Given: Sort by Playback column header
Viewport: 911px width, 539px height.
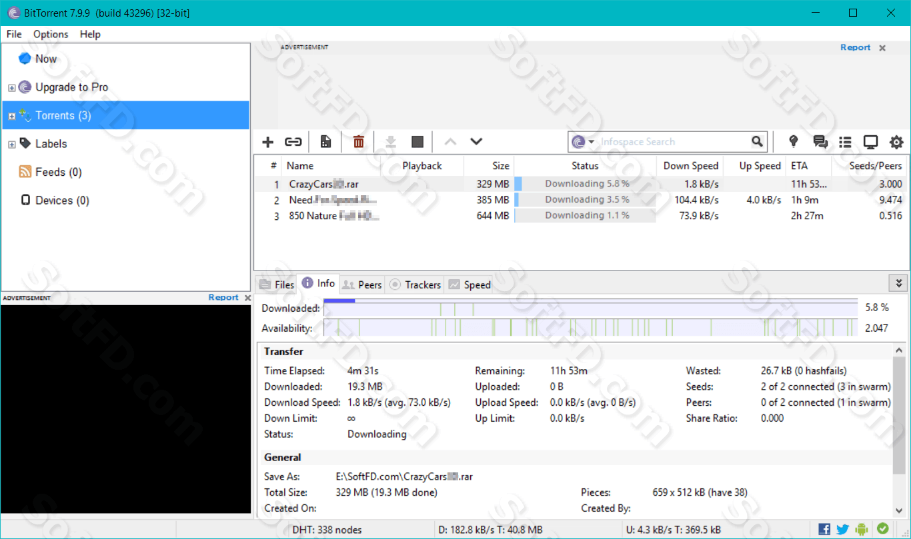Looking at the screenshot, I should coord(423,166).
